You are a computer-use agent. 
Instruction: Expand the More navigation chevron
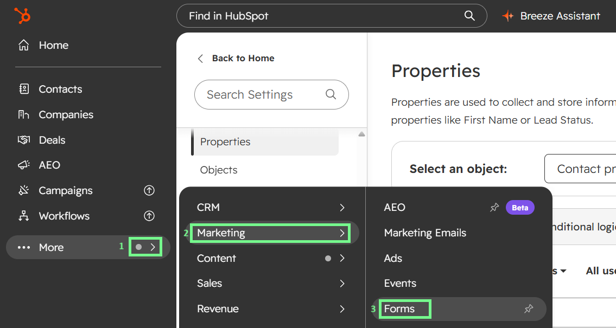(153, 247)
